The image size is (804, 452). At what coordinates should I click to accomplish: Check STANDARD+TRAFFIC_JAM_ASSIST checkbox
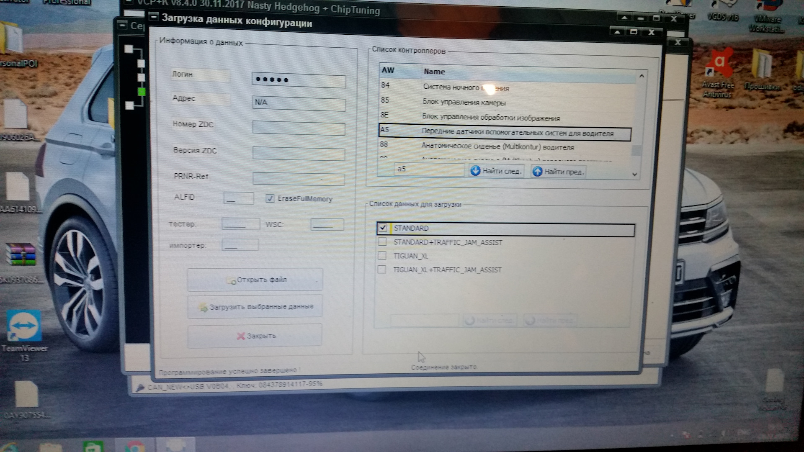[x=382, y=242]
